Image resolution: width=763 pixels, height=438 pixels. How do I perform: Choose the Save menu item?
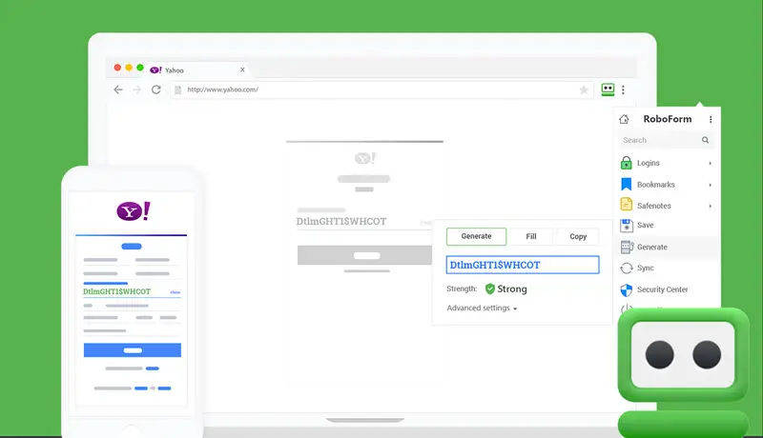(x=667, y=226)
